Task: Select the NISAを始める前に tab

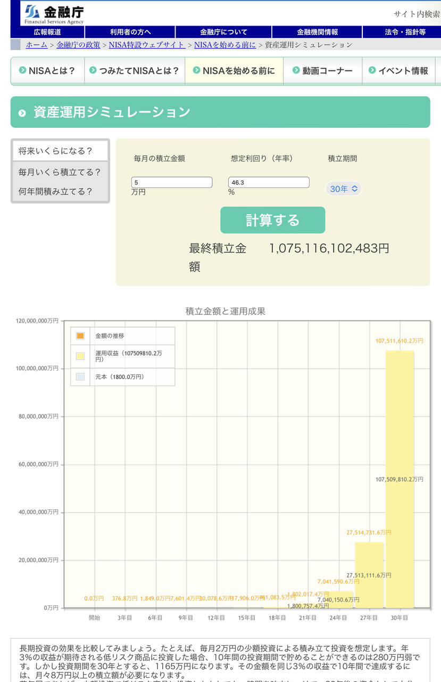Action: 234,71
